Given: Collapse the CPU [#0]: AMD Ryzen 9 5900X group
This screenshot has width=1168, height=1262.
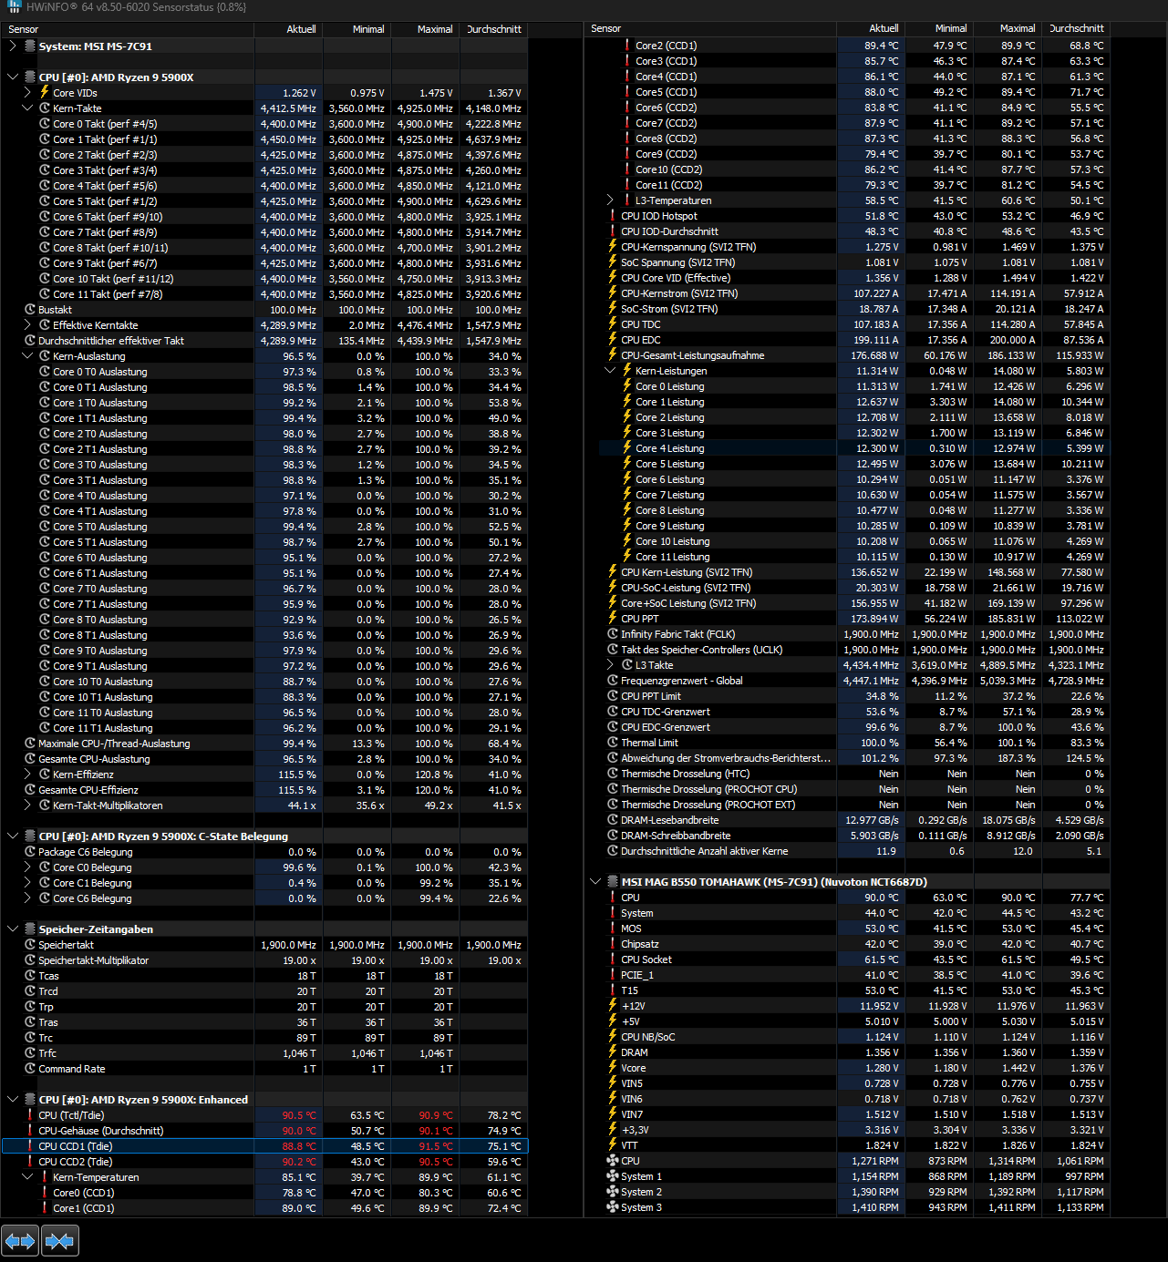Looking at the screenshot, I should (13, 77).
